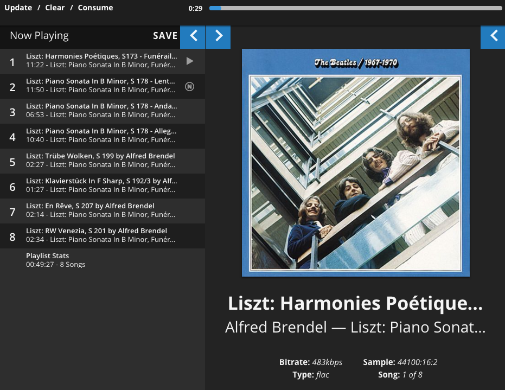Click the Update link
The image size is (505, 390).
click(x=18, y=8)
